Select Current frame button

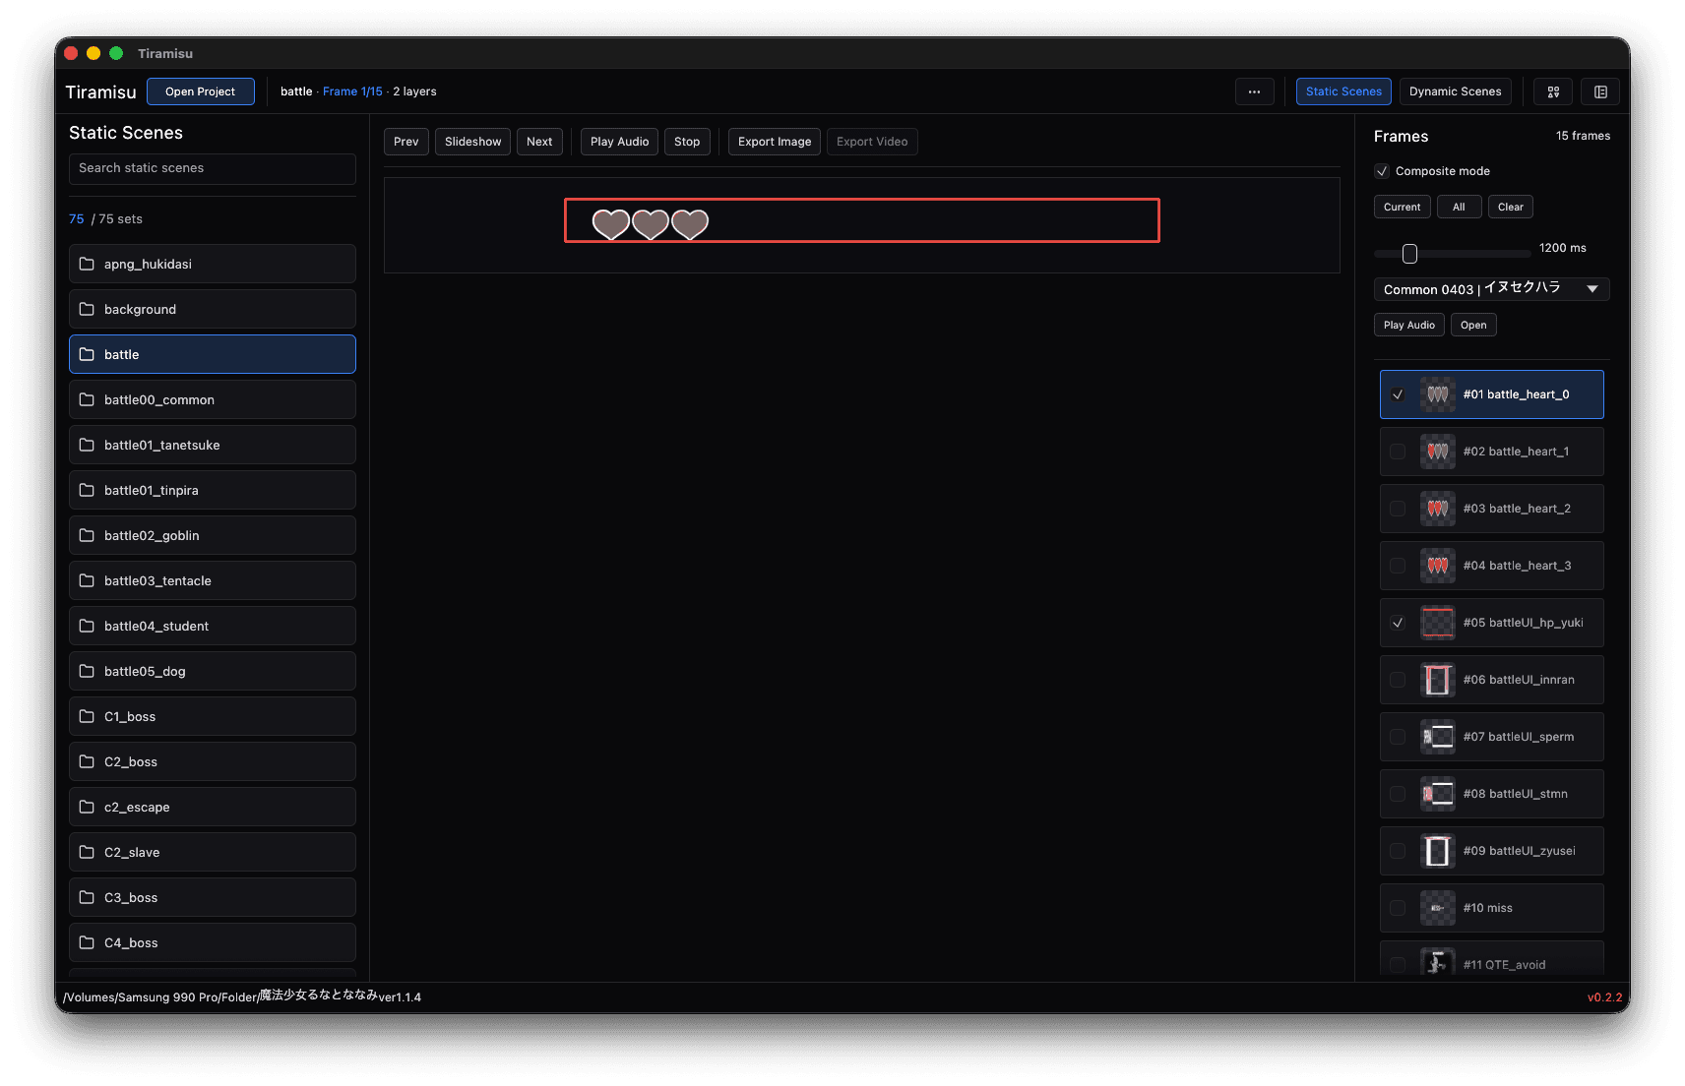pos(1402,207)
